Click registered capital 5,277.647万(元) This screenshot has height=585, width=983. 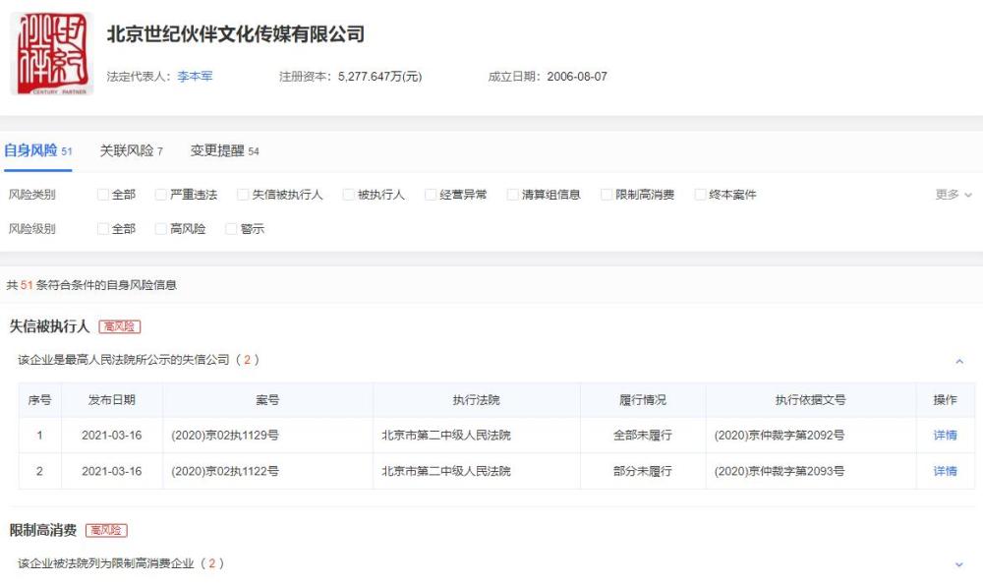pos(379,77)
